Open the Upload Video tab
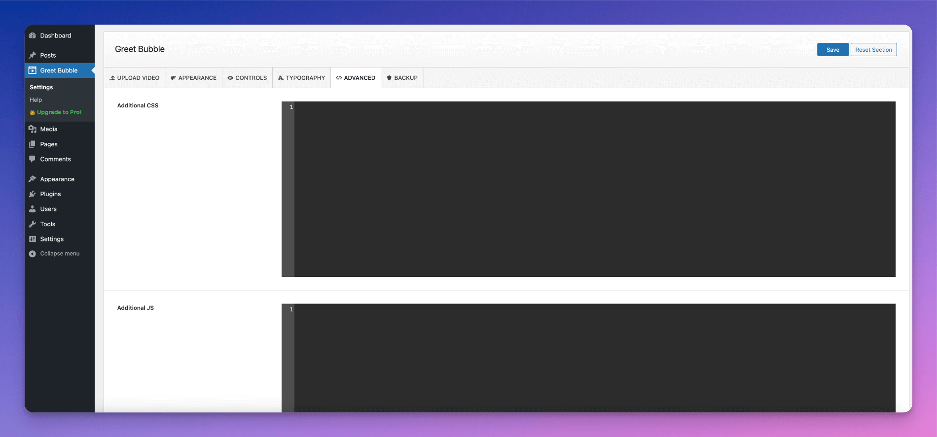 [135, 78]
